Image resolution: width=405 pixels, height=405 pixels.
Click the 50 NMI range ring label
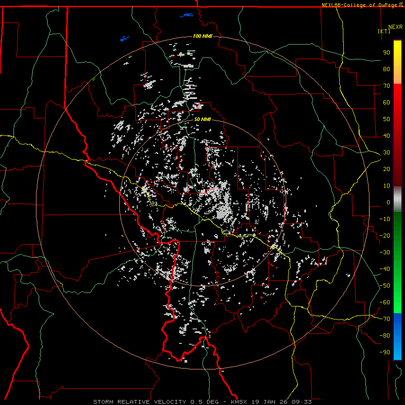click(x=202, y=119)
